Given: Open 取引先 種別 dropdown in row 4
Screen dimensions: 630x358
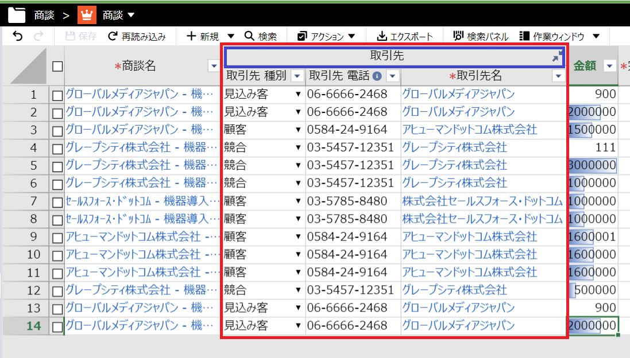Looking at the screenshot, I should point(298,147).
